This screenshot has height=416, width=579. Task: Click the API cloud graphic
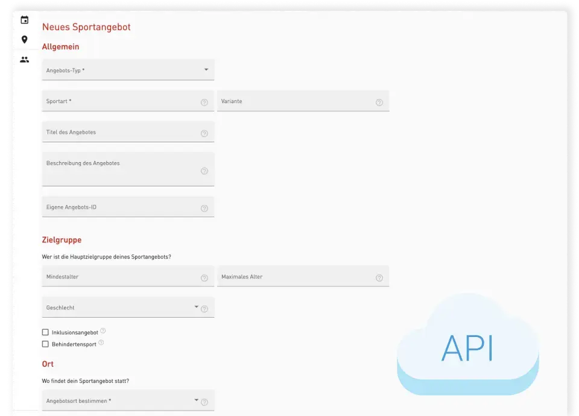[x=467, y=347]
